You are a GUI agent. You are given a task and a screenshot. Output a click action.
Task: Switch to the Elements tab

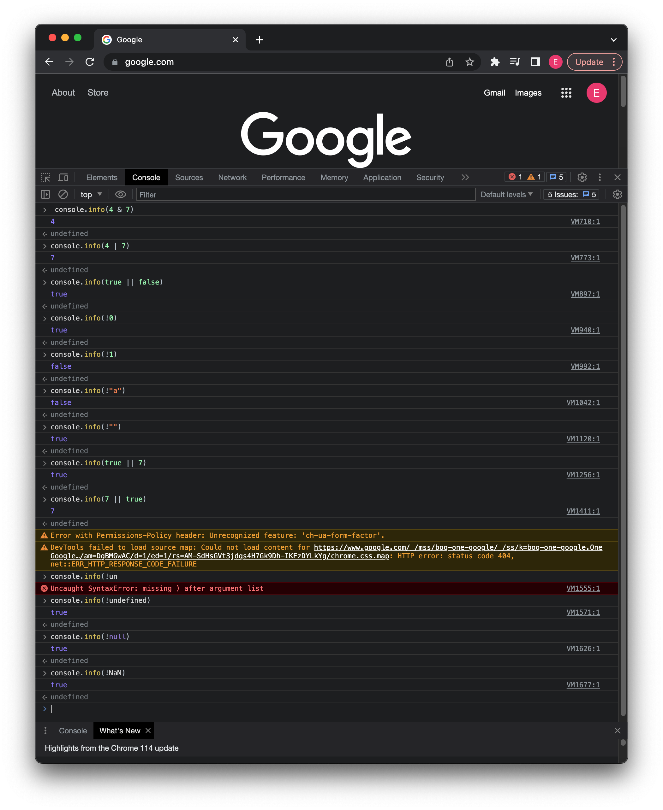(102, 177)
